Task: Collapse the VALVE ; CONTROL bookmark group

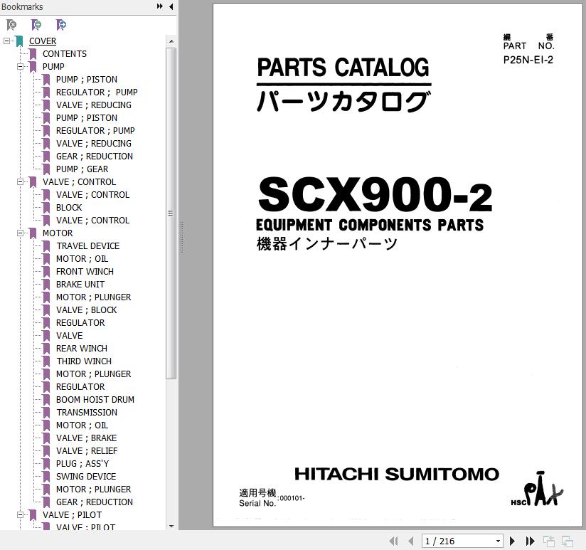Action: coord(20,181)
